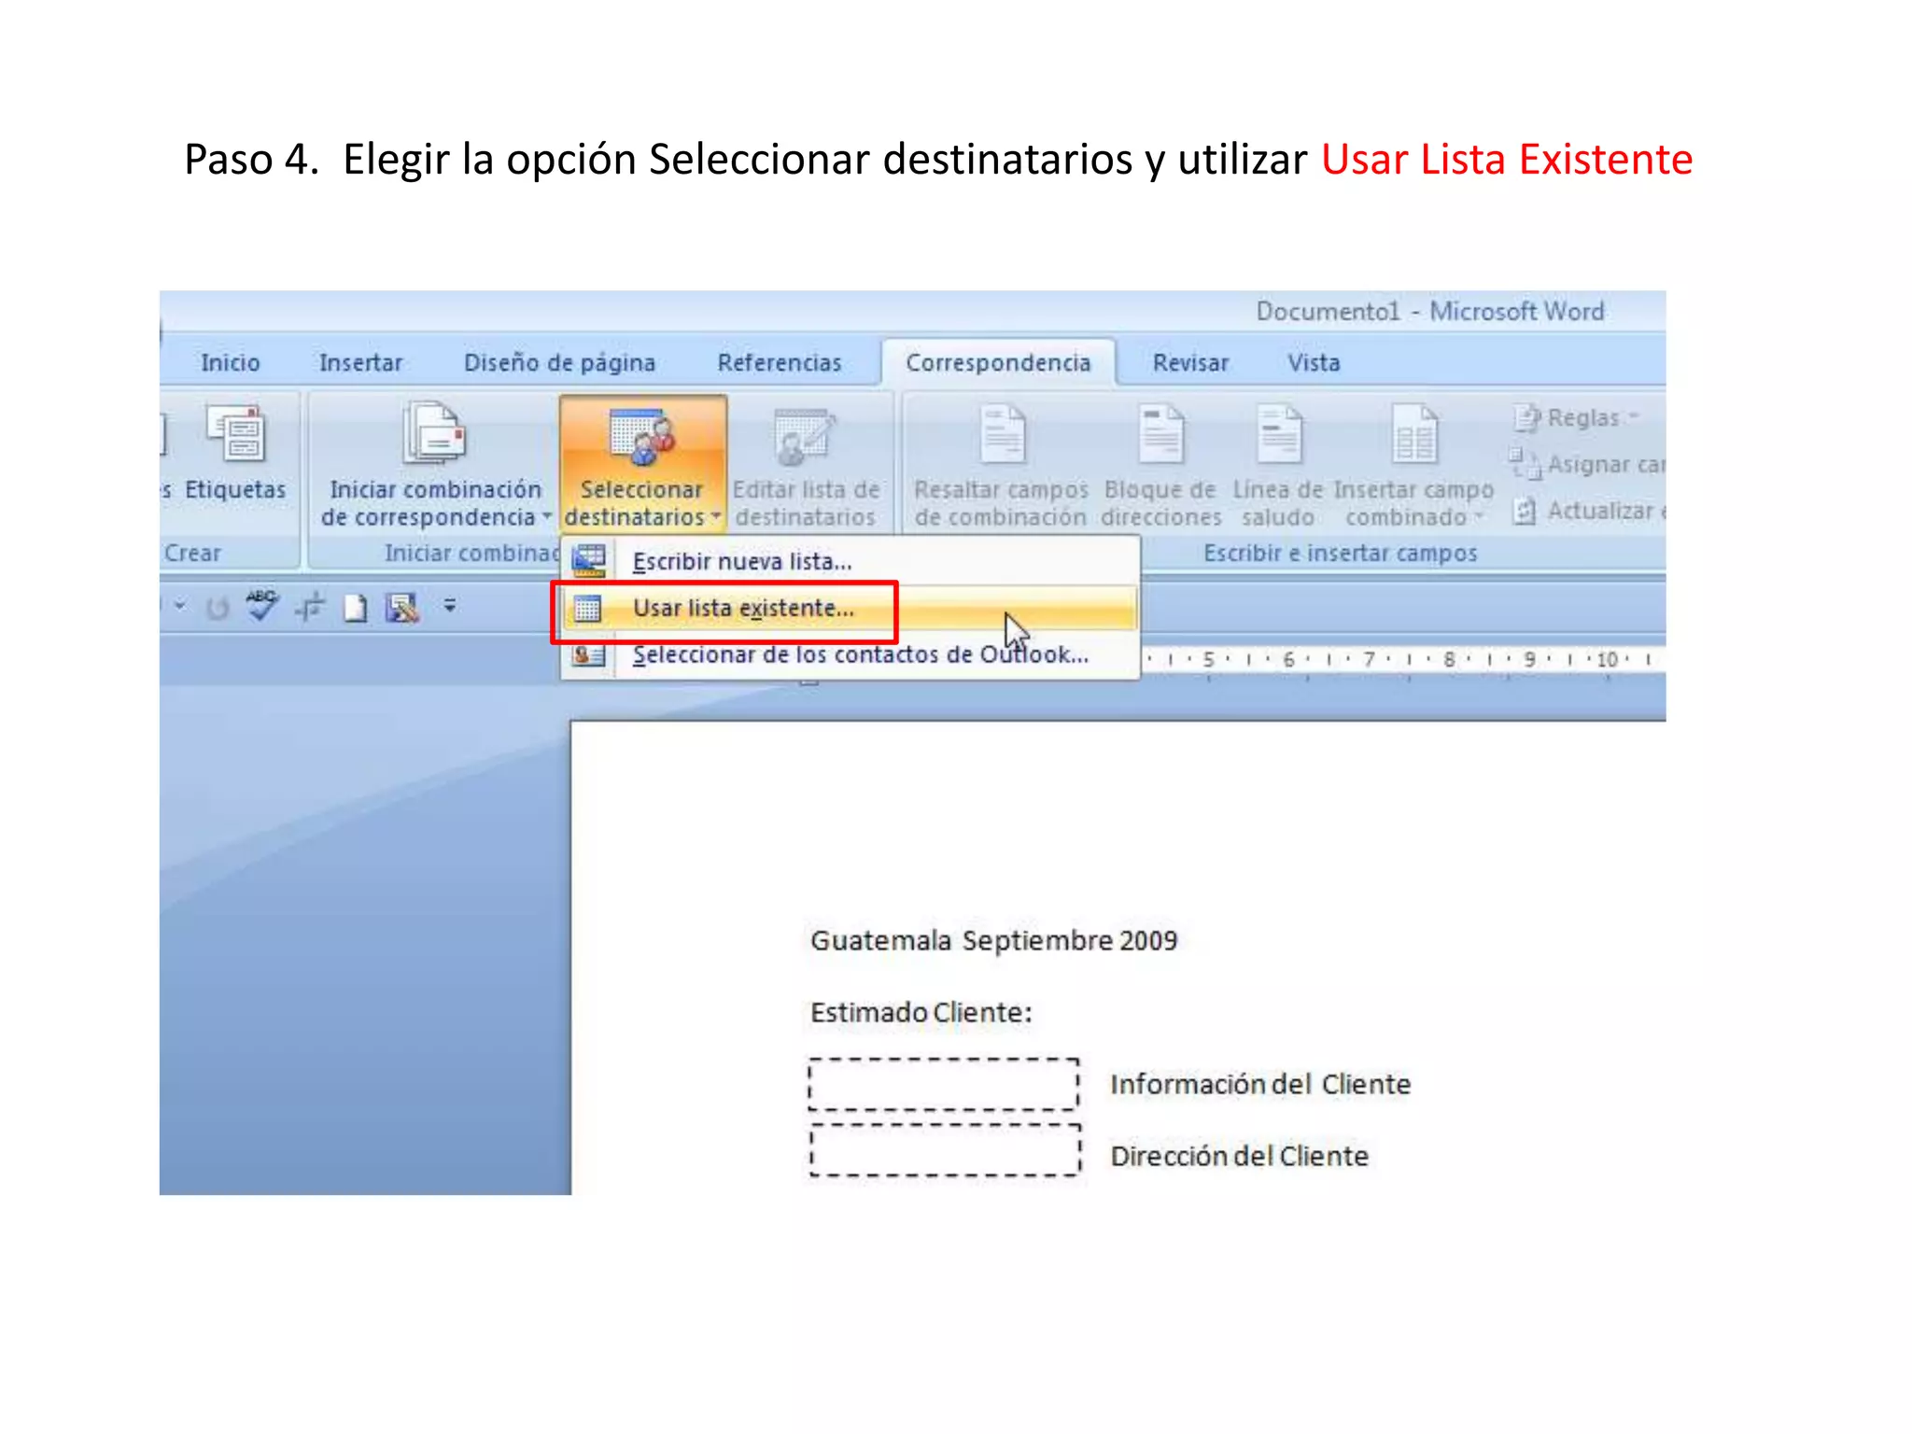Click the horizontal ruler at mark 7
The height and width of the screenshot is (1434, 1912).
coord(1369,659)
